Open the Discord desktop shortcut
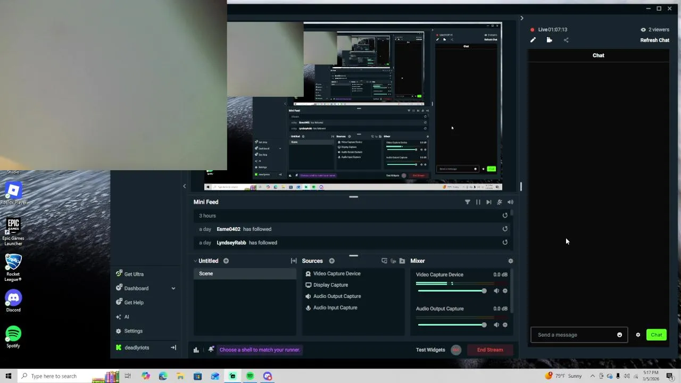This screenshot has height=383, width=681. click(x=13, y=301)
